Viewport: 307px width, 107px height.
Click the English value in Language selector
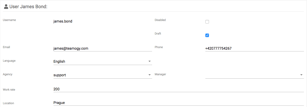pos(59,62)
